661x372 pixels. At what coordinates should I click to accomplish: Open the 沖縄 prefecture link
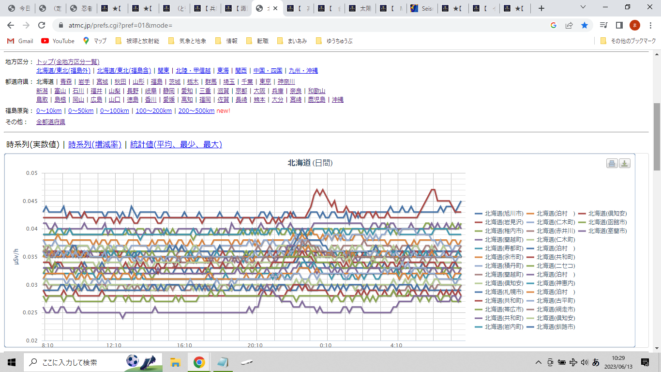338,100
